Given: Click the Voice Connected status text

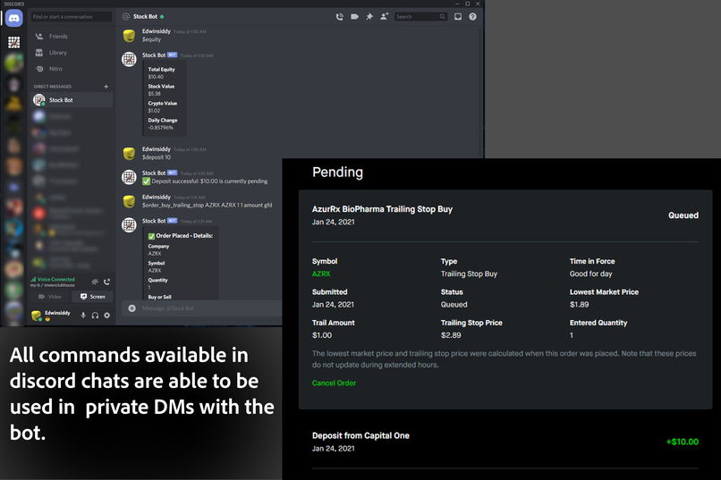Looking at the screenshot, I should pos(55,279).
